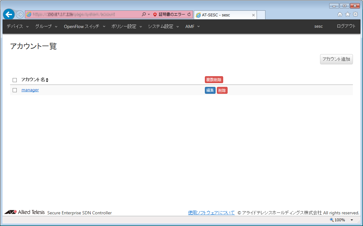Select the AT-SESC - sesc tab
The image size is (363, 226).
225,15
